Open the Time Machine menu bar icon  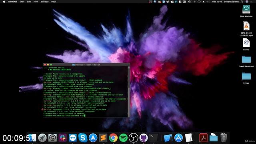coord(189,2)
